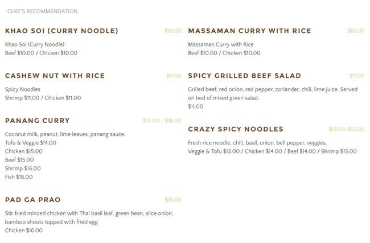The image size is (370, 243).
Task: Click the gold price beside Spicy Grilled Beef Salad
Action: [x=356, y=76]
